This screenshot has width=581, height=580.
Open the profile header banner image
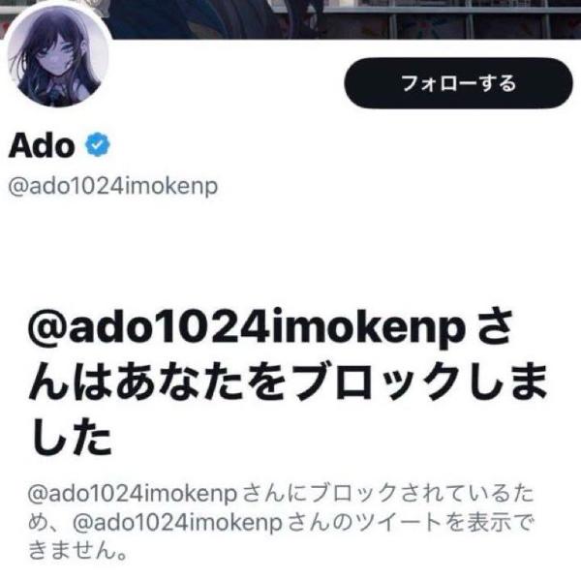point(345,18)
